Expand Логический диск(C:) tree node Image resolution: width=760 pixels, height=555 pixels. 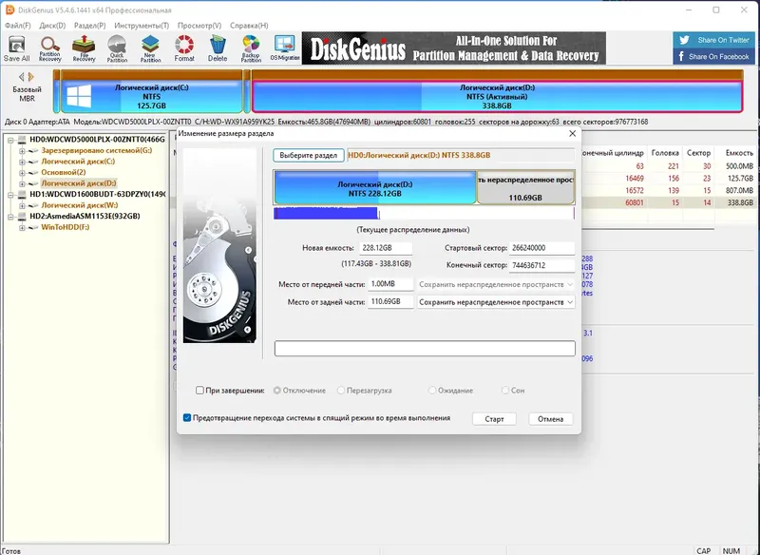22,162
